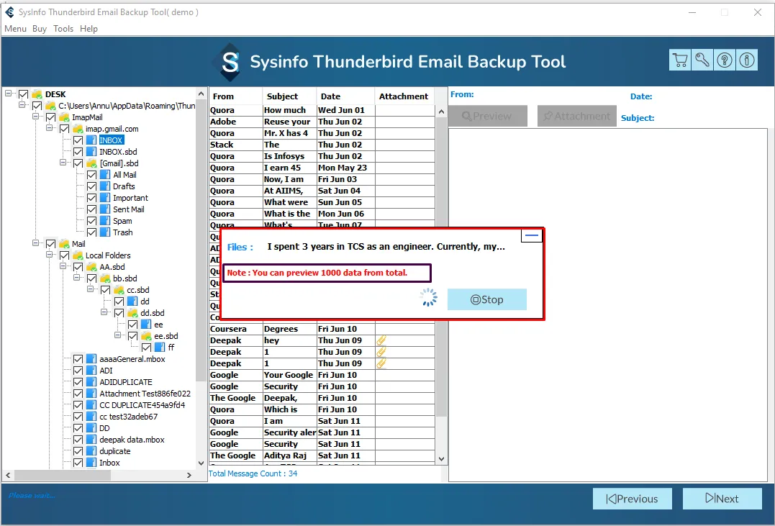The height and width of the screenshot is (526, 775).
Task: Minimize the progress dialog with blue dash
Action: tap(532, 236)
